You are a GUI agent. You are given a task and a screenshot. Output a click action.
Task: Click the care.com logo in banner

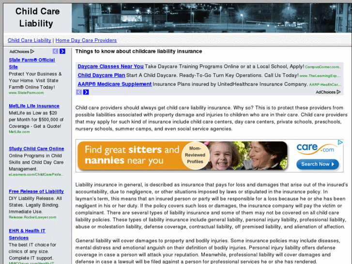[317, 149]
